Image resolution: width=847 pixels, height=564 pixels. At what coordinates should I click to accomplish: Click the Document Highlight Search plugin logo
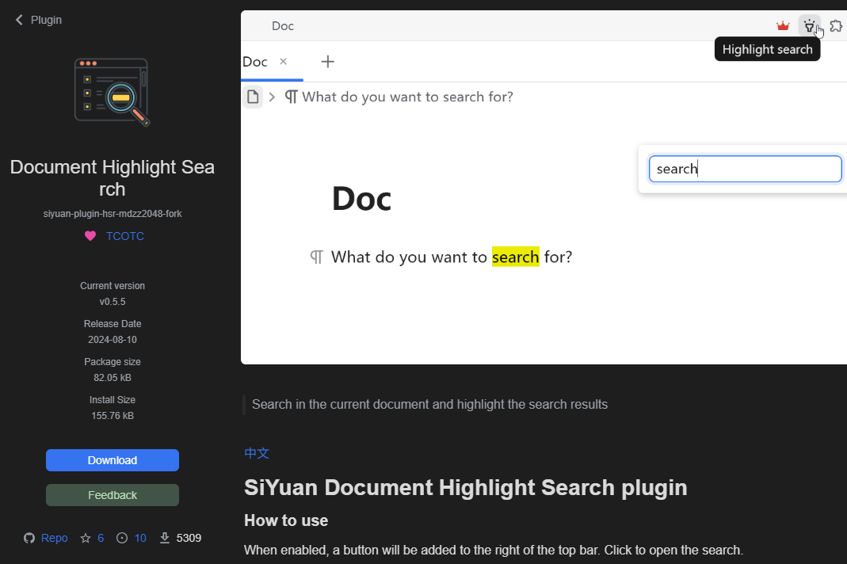(112, 92)
